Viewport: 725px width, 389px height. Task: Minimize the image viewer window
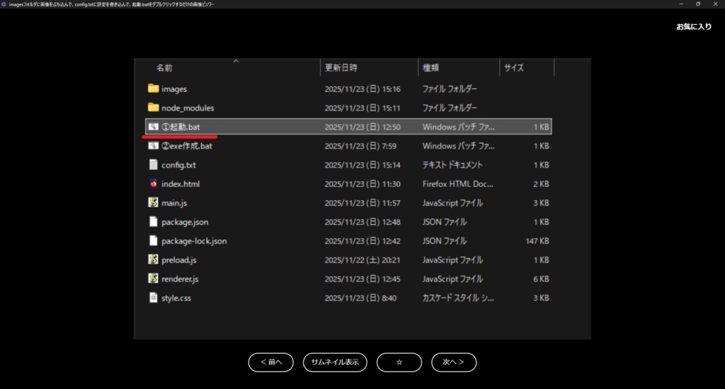(x=681, y=4)
